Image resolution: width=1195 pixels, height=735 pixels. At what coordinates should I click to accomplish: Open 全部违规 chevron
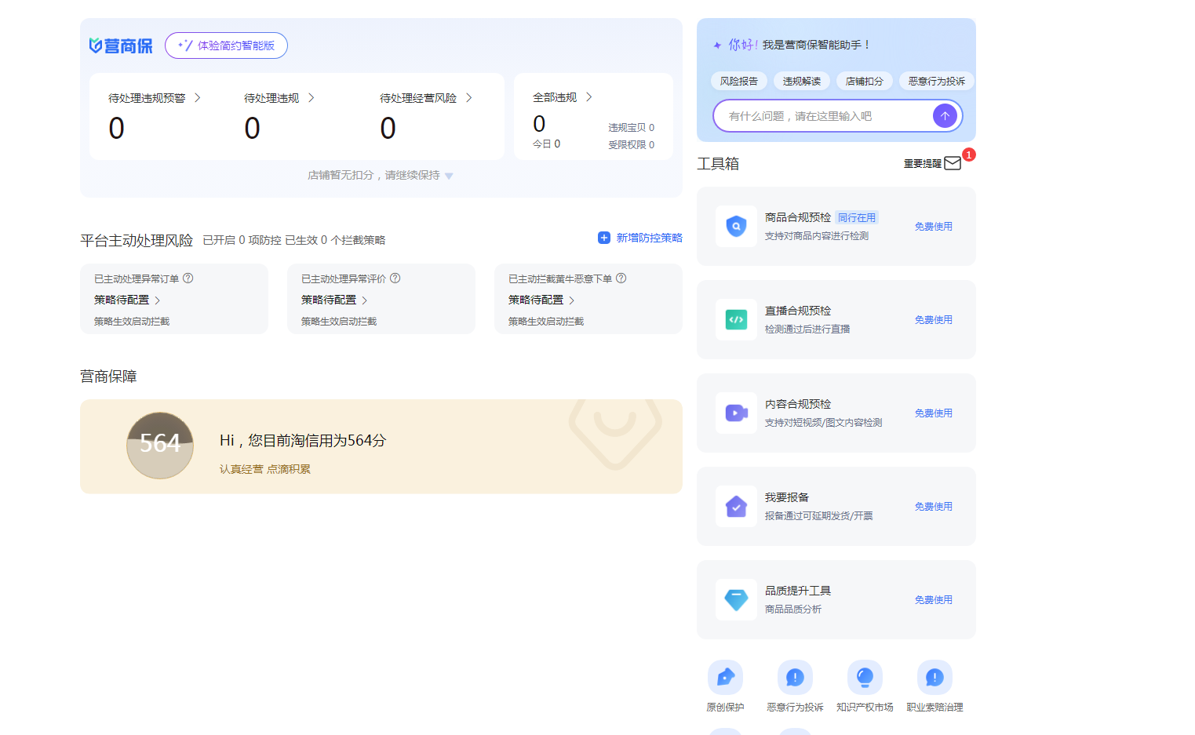click(589, 97)
